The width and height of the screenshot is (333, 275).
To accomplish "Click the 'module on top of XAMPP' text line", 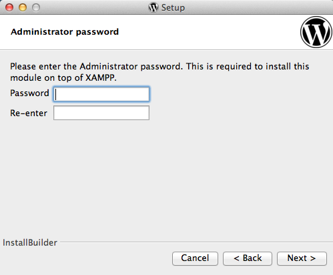I will click(x=63, y=78).
